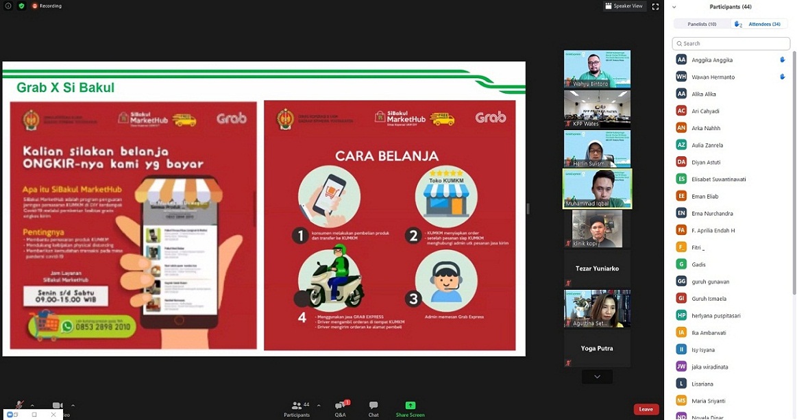The image size is (797, 420).
Task: Open the Participants panel icon
Action: (x=296, y=406)
